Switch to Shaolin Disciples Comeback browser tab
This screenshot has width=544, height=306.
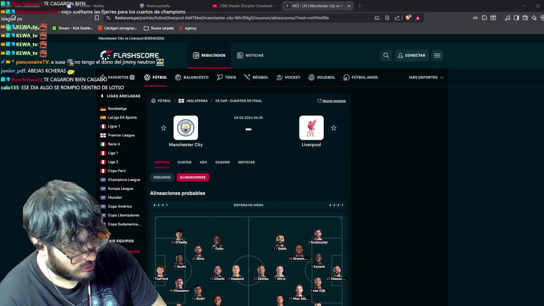[x=244, y=6]
